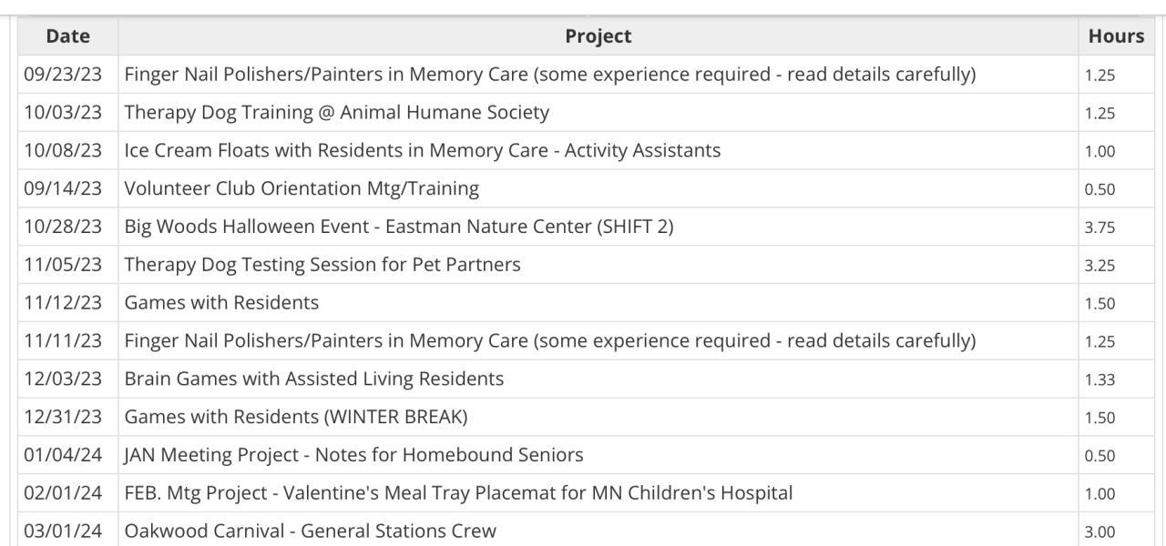
Task: Click the Date column header
Action: click(x=67, y=36)
